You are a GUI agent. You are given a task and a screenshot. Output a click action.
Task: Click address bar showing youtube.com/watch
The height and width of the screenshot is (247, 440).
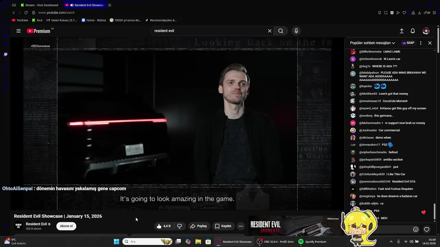click(56, 13)
